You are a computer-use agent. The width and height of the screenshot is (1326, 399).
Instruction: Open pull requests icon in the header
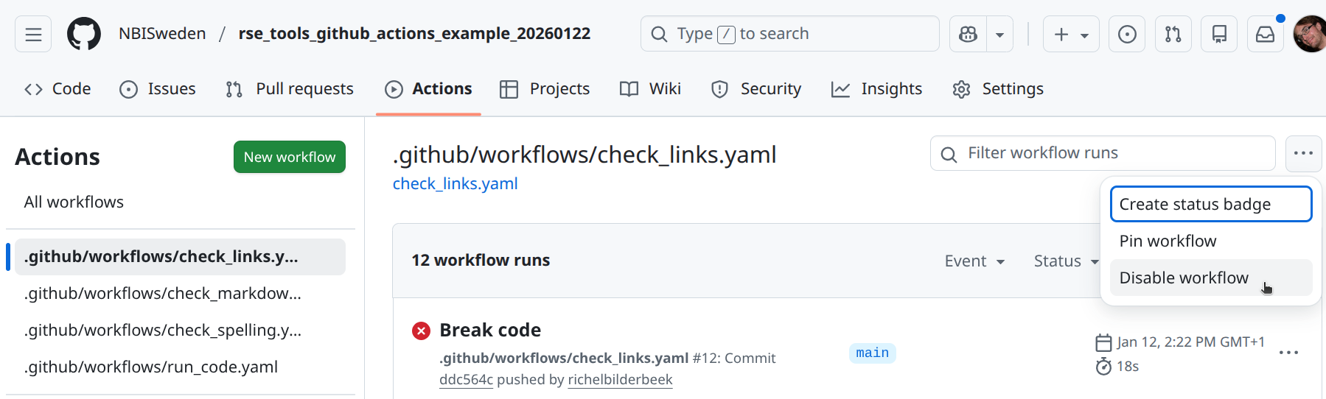(x=1173, y=34)
